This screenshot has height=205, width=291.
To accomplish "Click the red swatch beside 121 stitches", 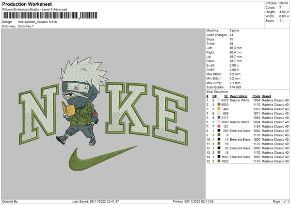I will click(x=219, y=126).
